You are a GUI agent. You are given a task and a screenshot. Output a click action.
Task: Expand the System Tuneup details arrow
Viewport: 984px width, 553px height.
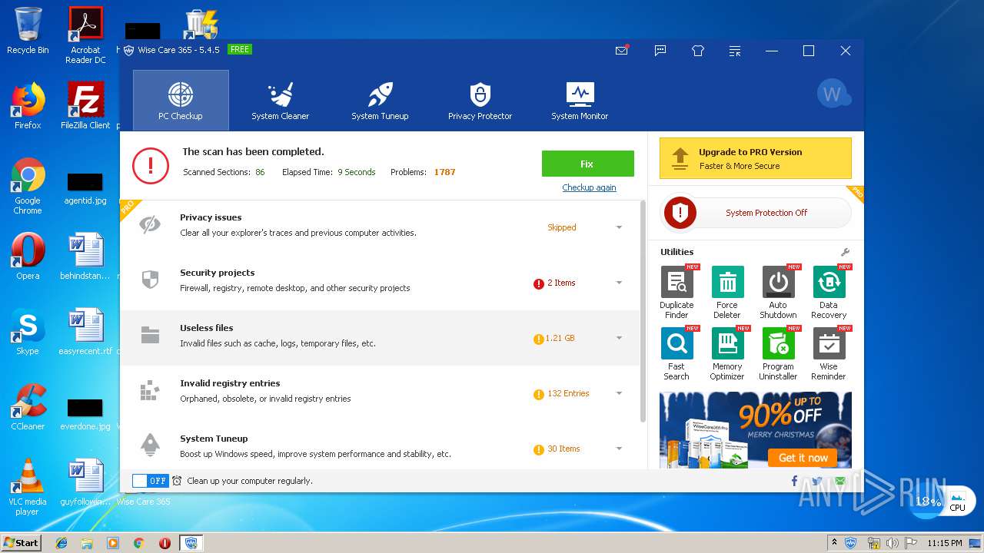[x=619, y=449]
